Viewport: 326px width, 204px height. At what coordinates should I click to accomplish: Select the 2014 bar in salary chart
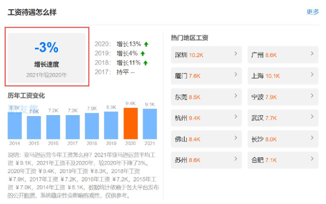coord(14,125)
